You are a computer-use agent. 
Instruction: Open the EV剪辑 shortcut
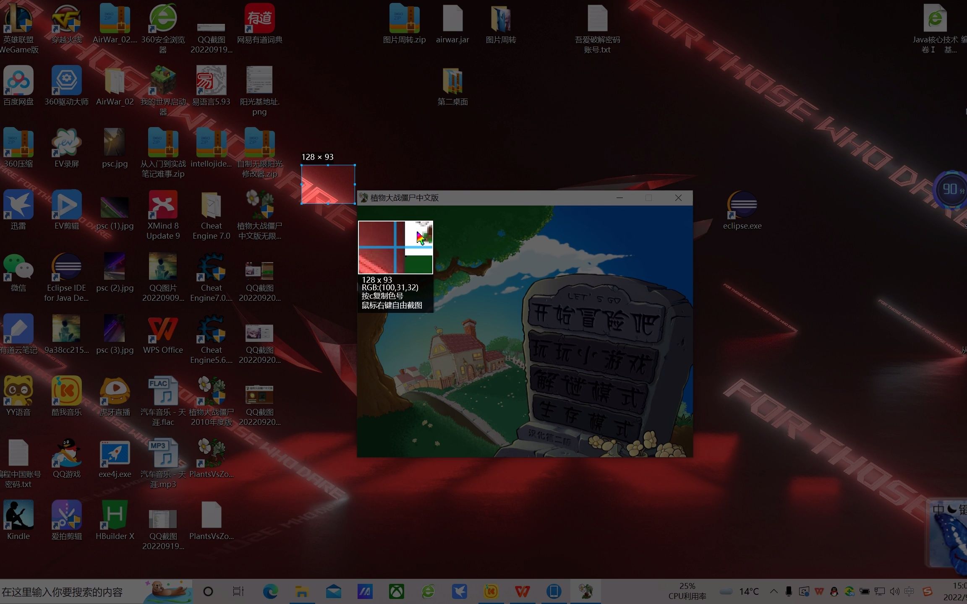[x=66, y=211]
